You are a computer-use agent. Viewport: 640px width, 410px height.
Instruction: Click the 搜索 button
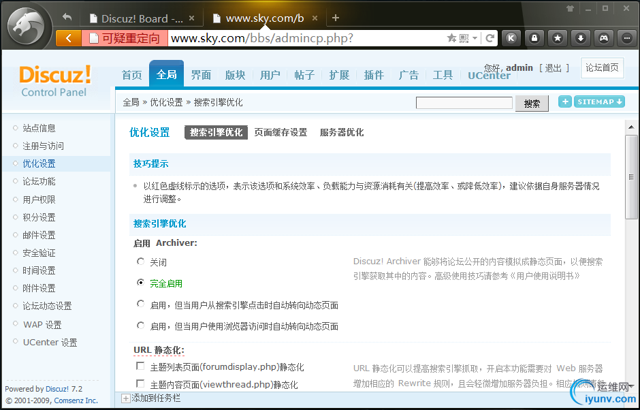(532, 104)
